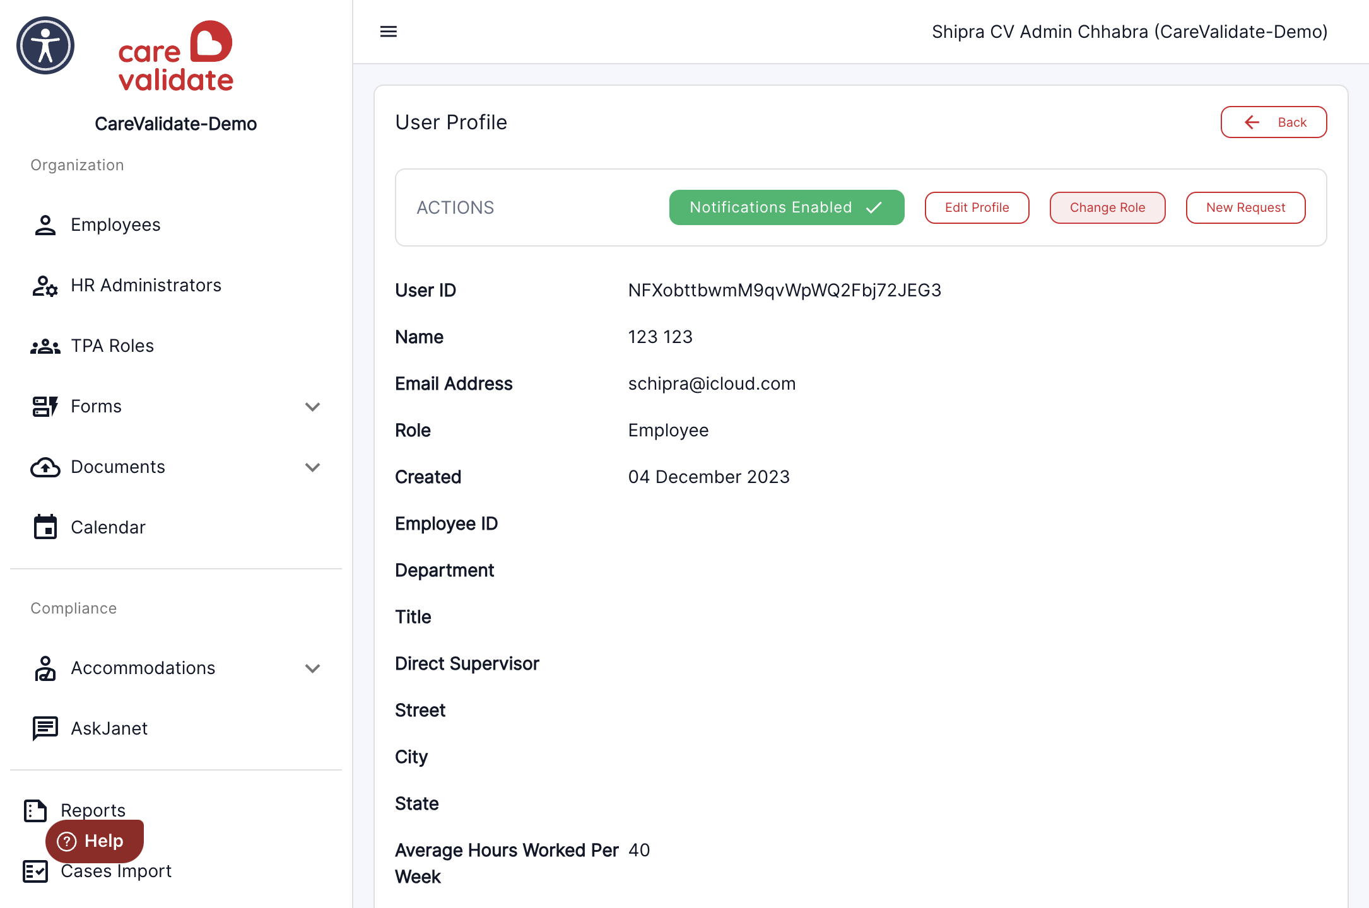Expand the Forms submenu chevron

[313, 407]
